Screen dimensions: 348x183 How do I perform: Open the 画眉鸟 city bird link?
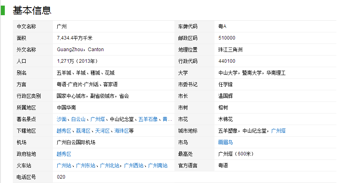click(x=225, y=142)
